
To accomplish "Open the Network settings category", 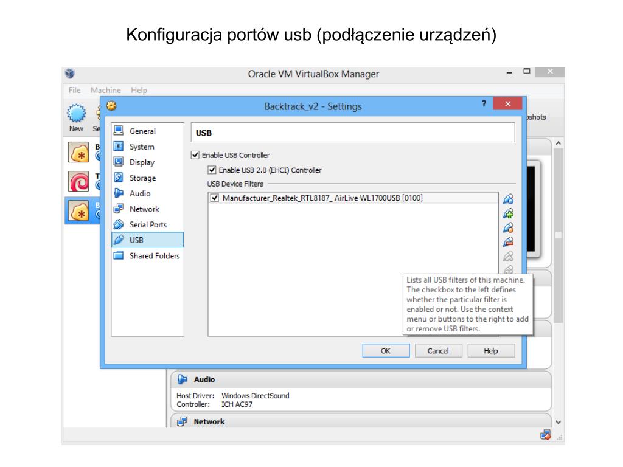I will click(147, 209).
